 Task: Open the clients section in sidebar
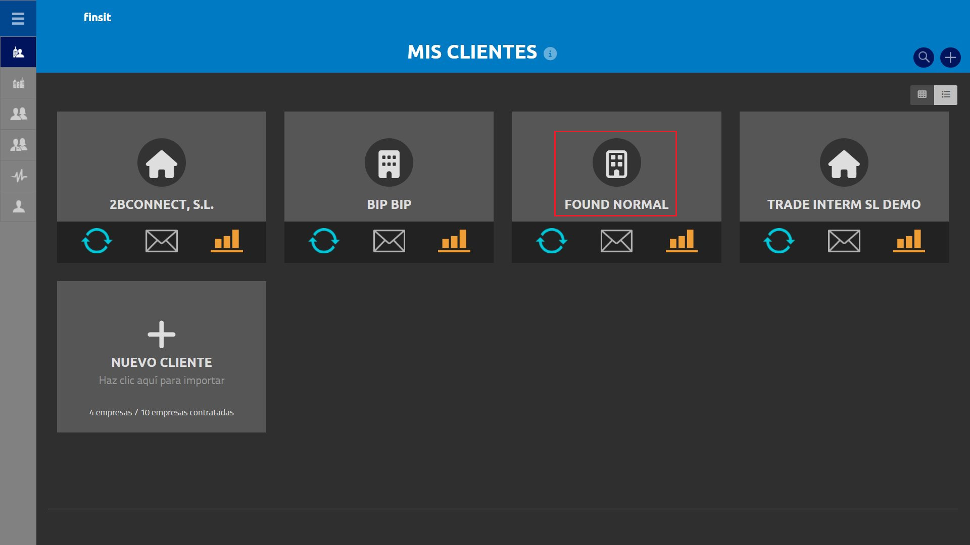18,52
